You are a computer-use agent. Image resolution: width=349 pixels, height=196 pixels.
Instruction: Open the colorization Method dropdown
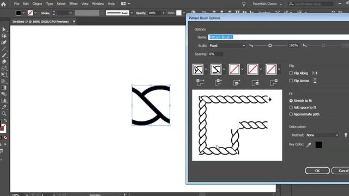pyautogui.click(x=322, y=135)
